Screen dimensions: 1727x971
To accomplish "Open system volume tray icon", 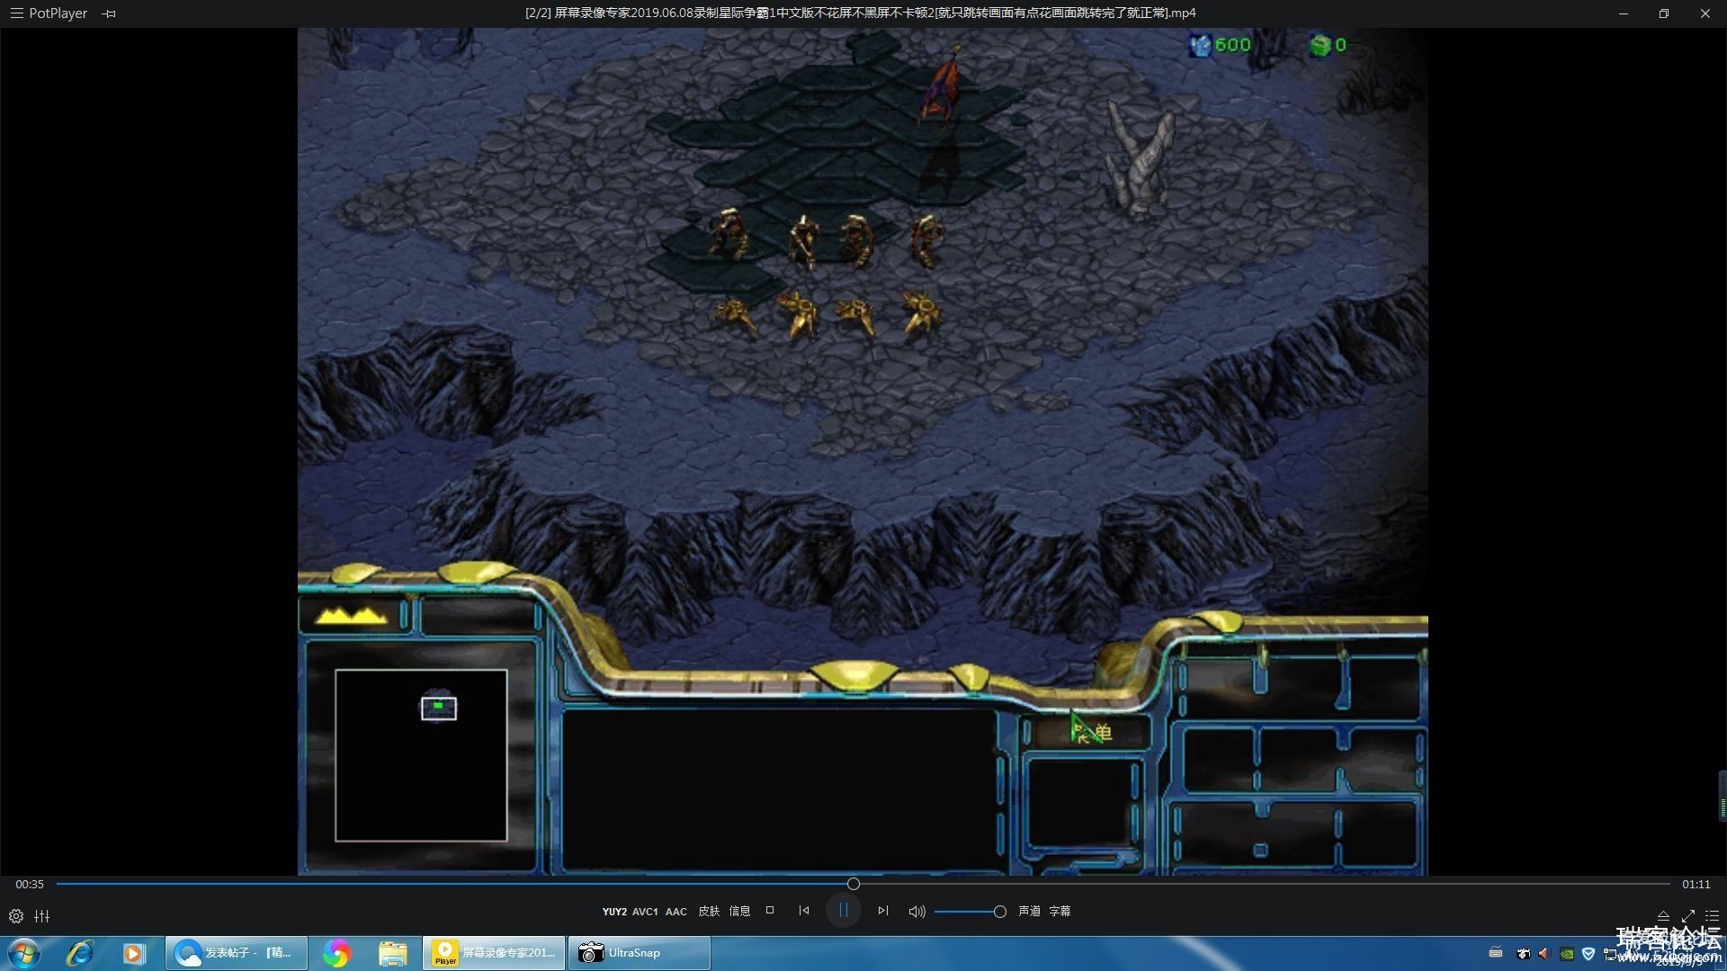I will pos(1544,953).
